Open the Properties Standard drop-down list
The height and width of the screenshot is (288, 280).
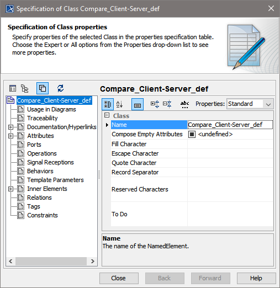tap(250, 104)
